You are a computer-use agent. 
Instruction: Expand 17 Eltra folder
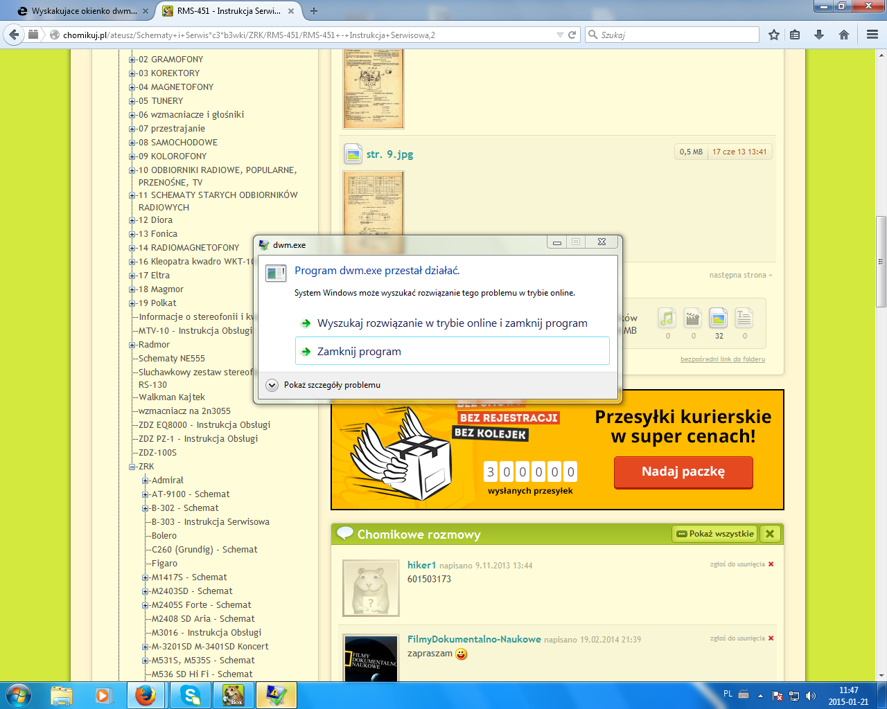point(132,276)
